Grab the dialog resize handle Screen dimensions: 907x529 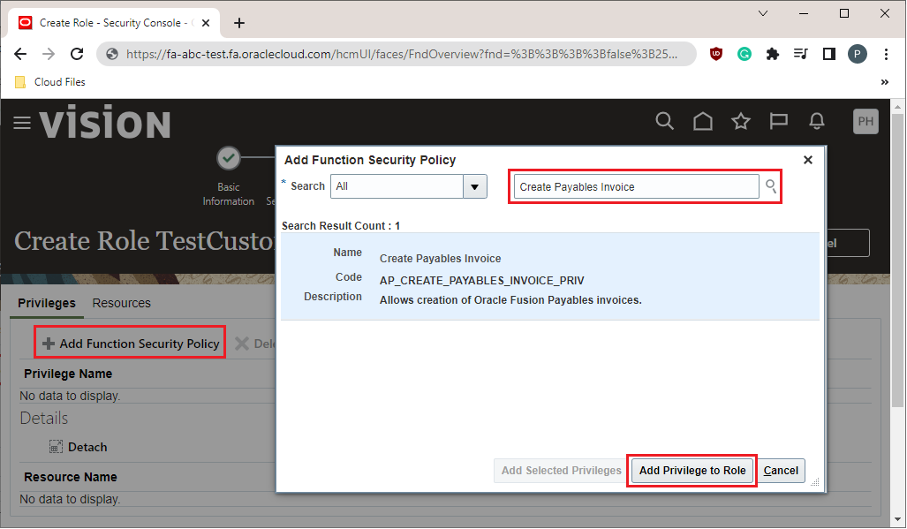coord(815,481)
